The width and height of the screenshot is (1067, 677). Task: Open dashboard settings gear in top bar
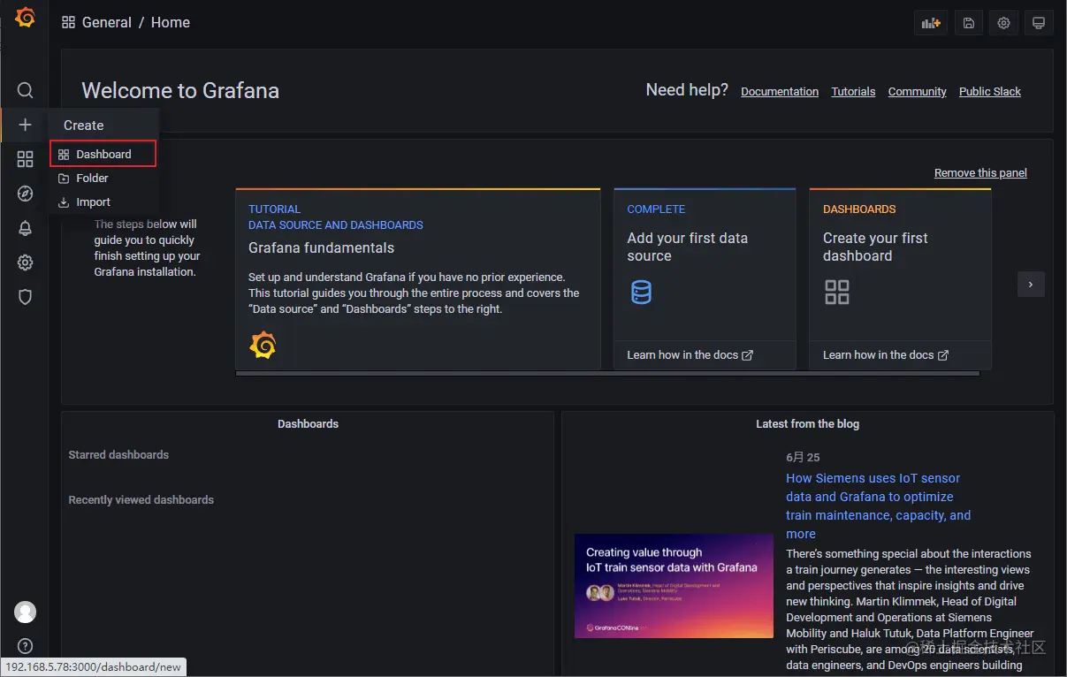pyautogui.click(x=1003, y=23)
